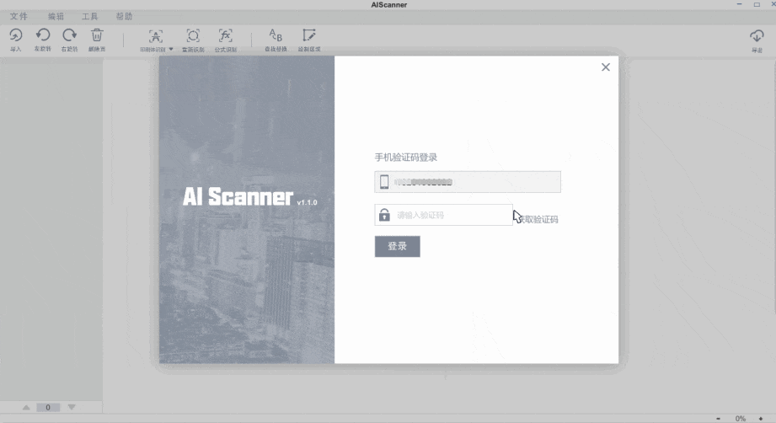
Task: Zoom in with the plus button
Action: pyautogui.click(x=761, y=419)
